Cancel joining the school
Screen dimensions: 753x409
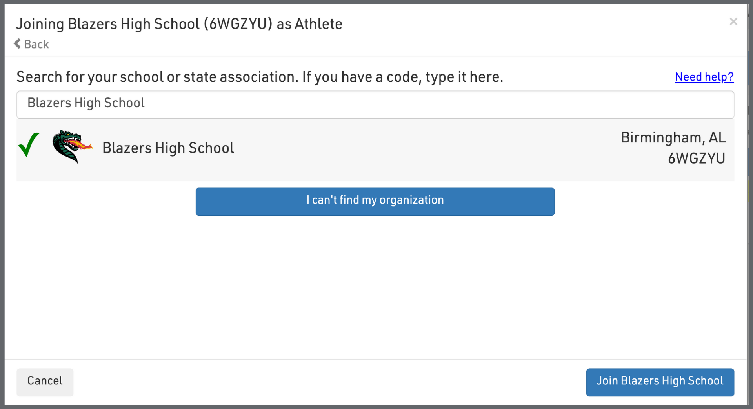(45, 382)
